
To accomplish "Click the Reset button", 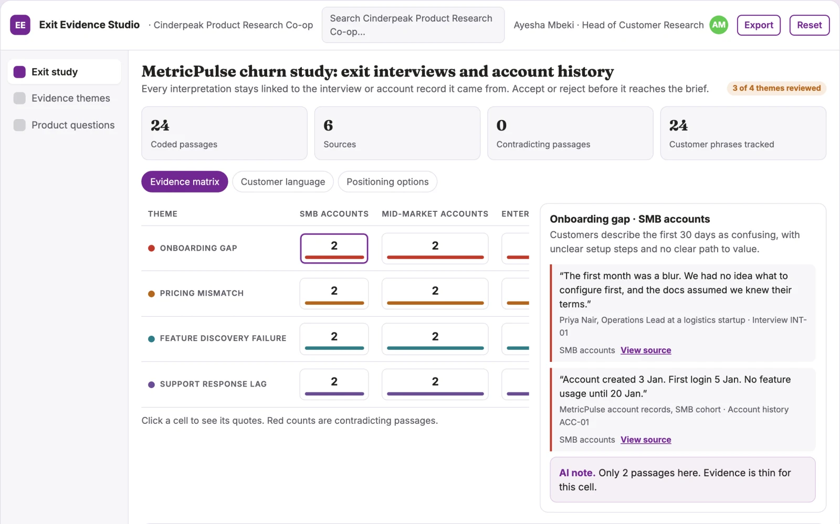I will (x=809, y=25).
